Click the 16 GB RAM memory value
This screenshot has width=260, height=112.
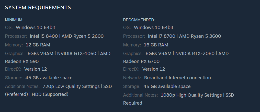[156, 45]
